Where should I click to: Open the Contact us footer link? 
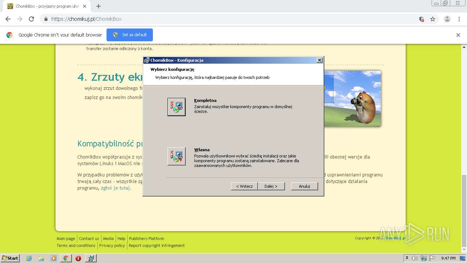[89, 239]
